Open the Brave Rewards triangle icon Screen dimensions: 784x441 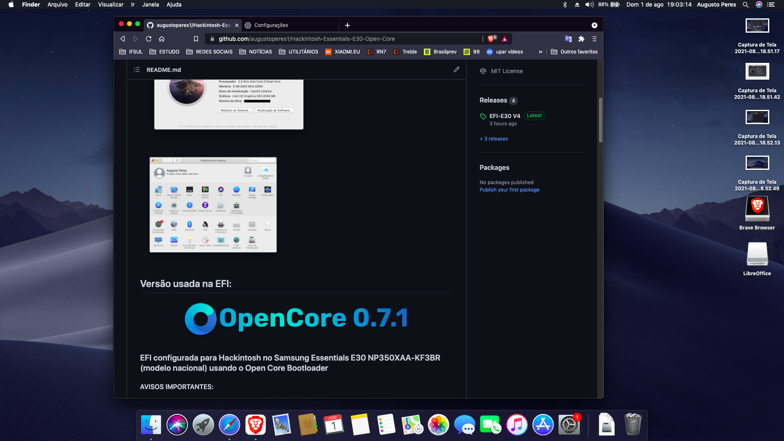(505, 39)
